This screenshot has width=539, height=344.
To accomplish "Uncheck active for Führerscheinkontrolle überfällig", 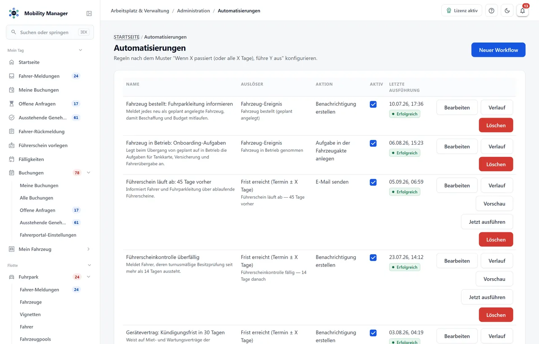I will (373, 258).
